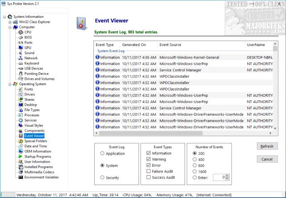Enable the Failure Audit checkbox
Viewport: 286px width, 198px height.
point(148,171)
